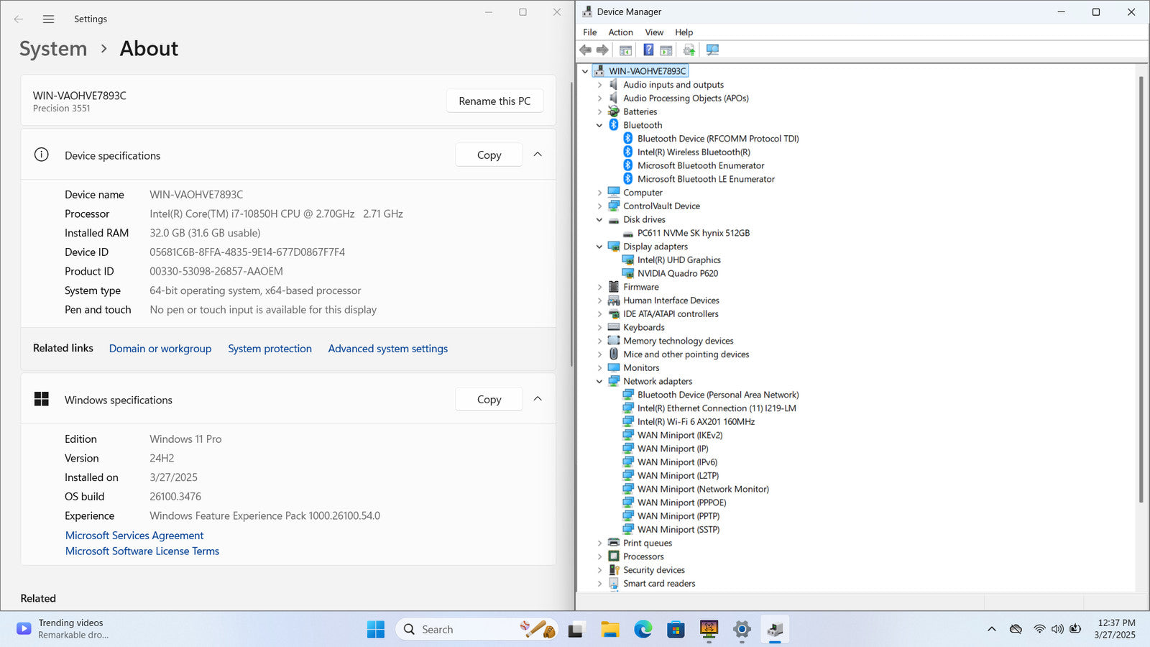Collapse the WIN-VAOHVE7893C root node
The height and width of the screenshot is (647, 1150).
pyautogui.click(x=585, y=71)
